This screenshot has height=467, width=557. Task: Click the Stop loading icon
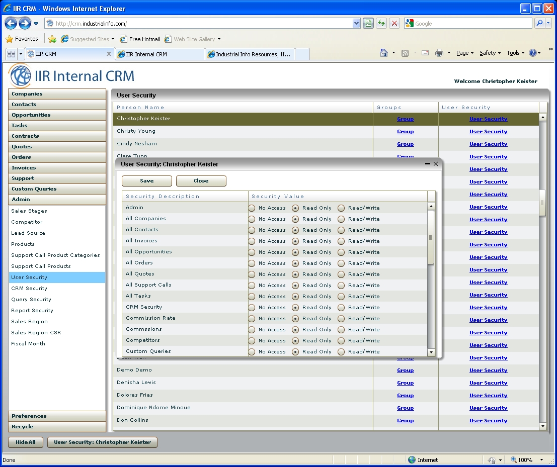coord(394,23)
